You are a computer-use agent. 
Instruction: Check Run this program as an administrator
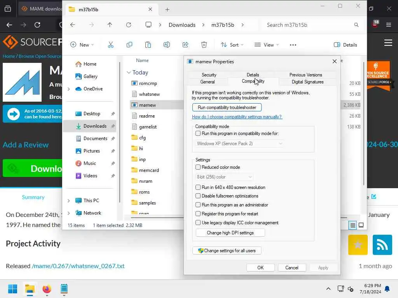[x=198, y=205]
